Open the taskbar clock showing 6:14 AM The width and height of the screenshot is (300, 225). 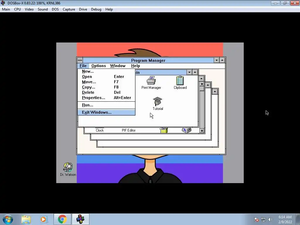point(285,219)
